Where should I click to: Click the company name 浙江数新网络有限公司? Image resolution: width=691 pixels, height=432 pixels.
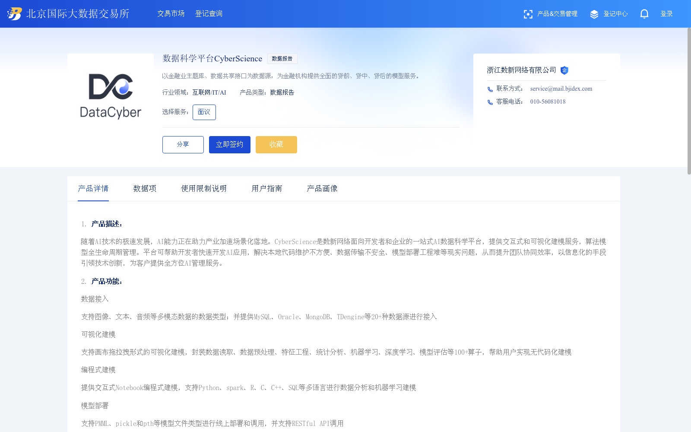[x=522, y=70]
